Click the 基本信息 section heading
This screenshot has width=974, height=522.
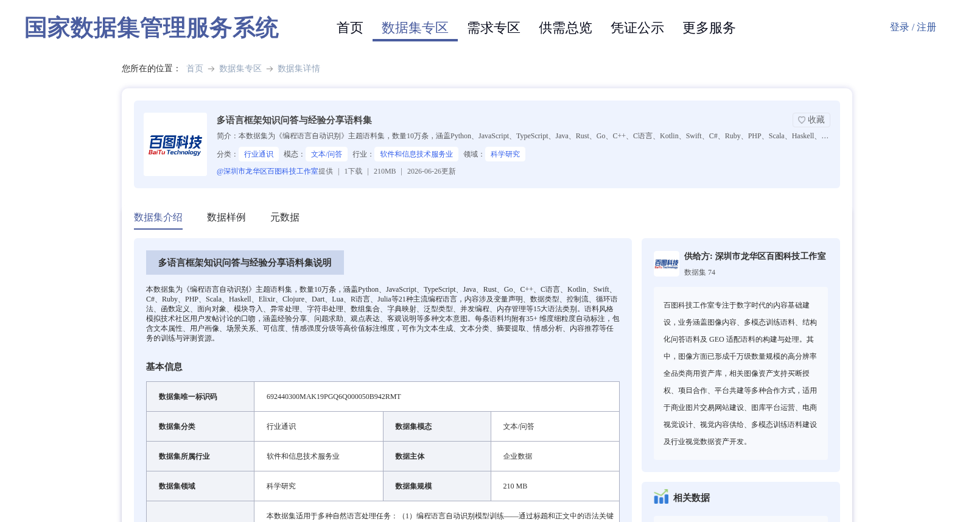click(164, 367)
